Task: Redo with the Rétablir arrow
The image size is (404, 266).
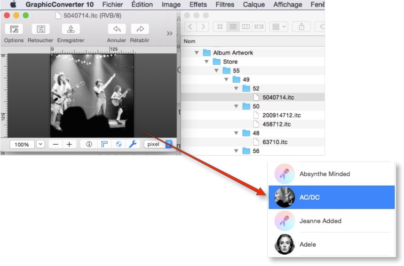Action: (x=140, y=29)
